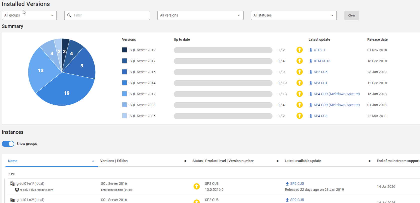Click the Clear filters button

[x=352, y=15]
